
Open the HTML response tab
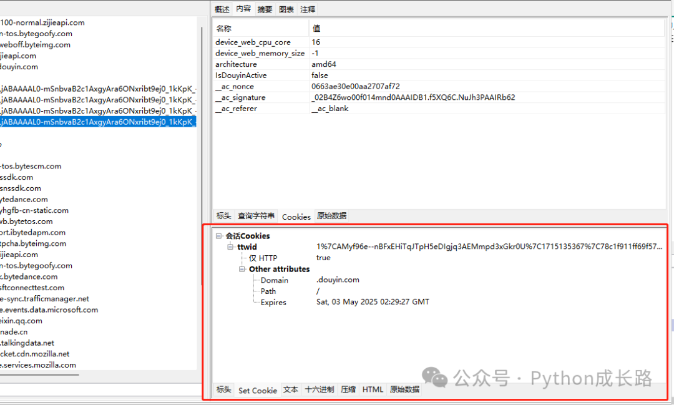click(x=373, y=389)
